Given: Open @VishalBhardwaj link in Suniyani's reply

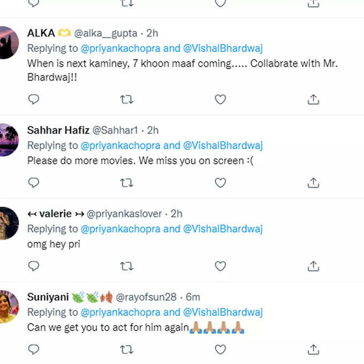Looking at the screenshot, I should click(223, 313).
